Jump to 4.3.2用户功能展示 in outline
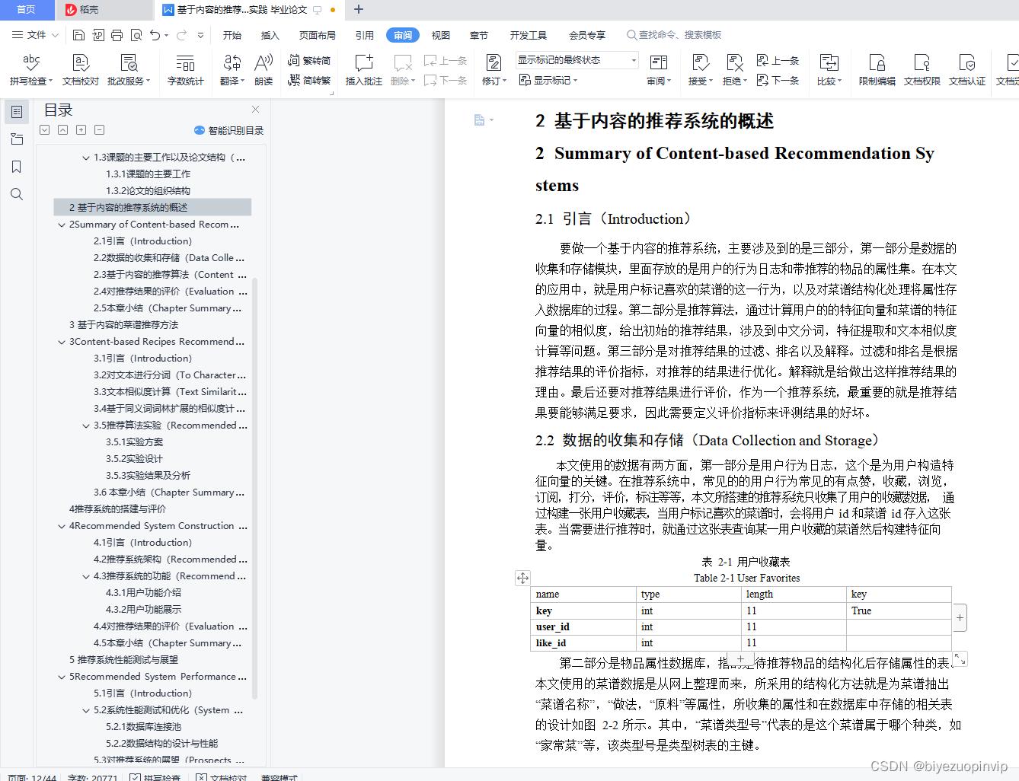Screen dimensions: 1019x781 (143, 610)
